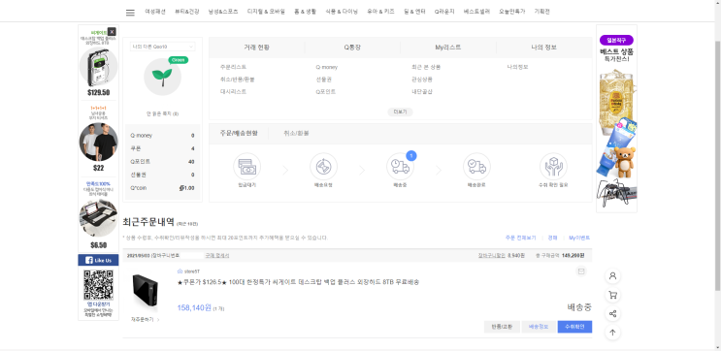
Task: Open the 위시리스트 link
Action: click(233, 92)
